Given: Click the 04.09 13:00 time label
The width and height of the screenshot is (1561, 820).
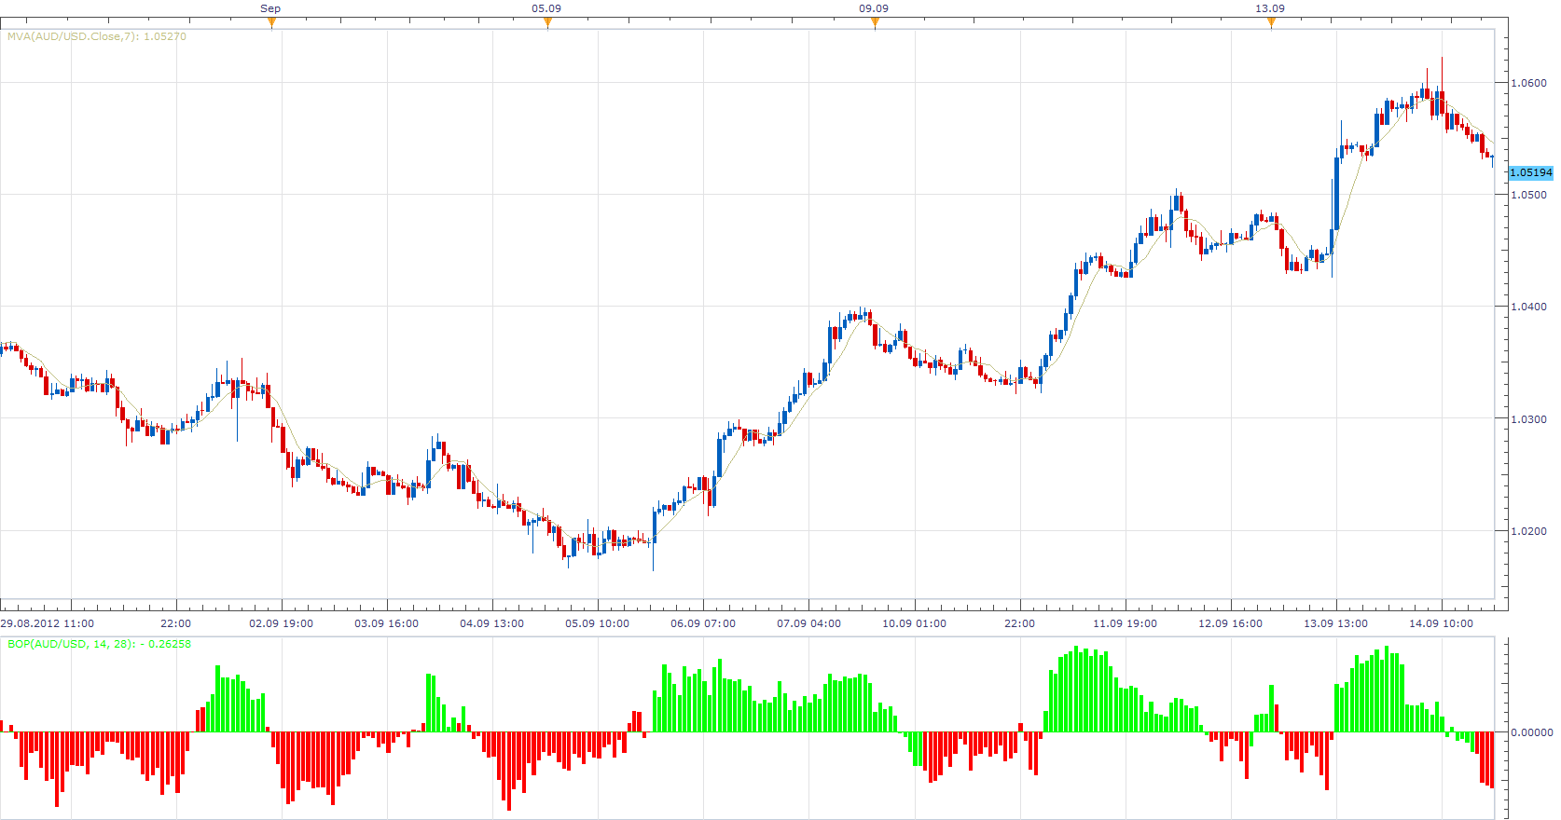Looking at the screenshot, I should pos(491,623).
